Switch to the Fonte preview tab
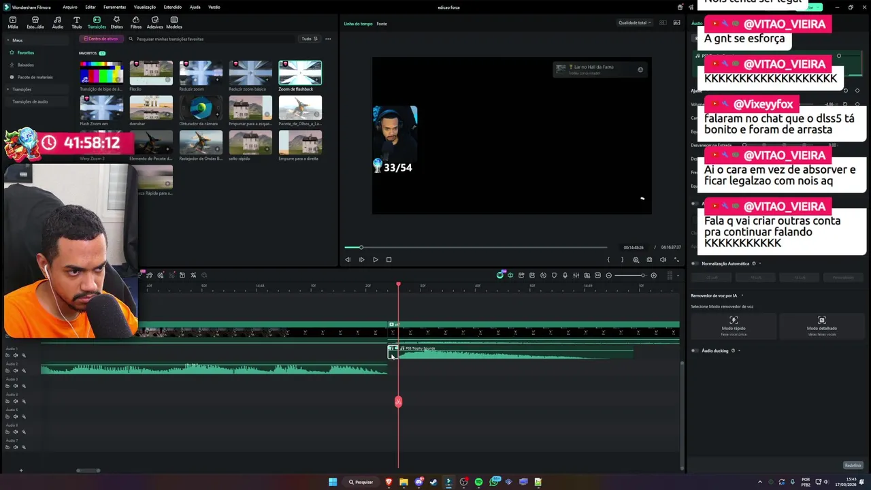The height and width of the screenshot is (490, 871). [x=382, y=24]
